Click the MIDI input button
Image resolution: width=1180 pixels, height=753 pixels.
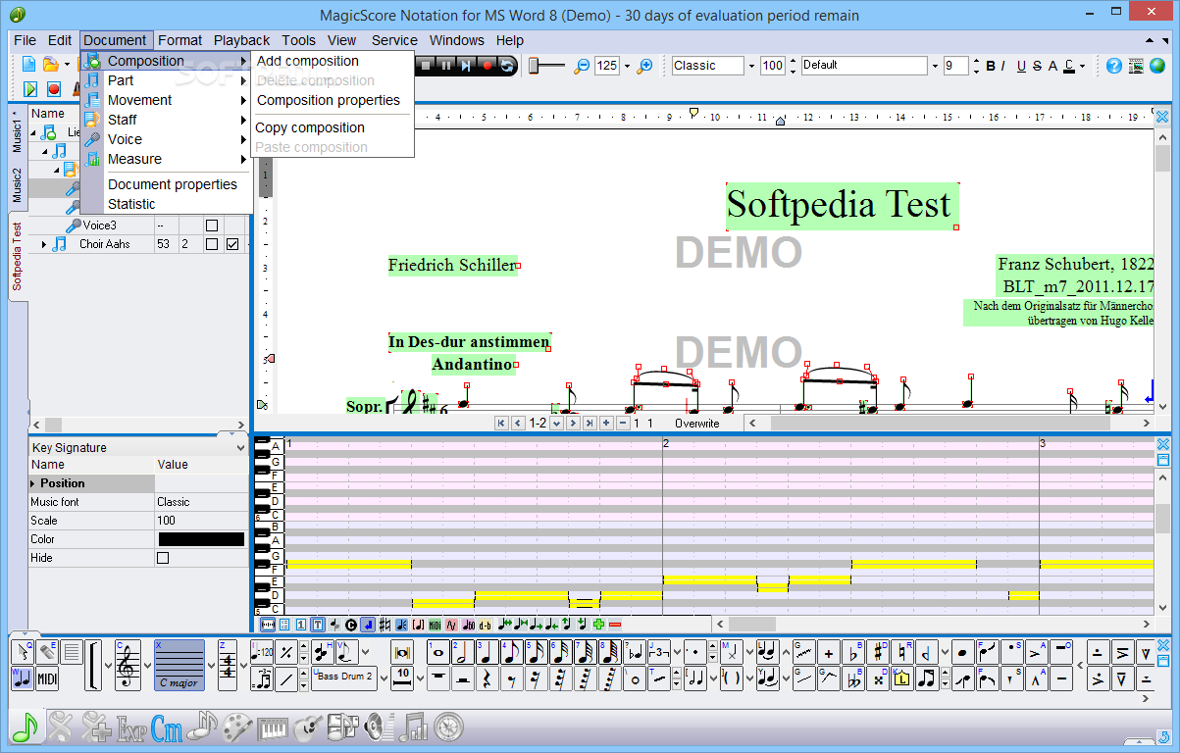pyautogui.click(x=47, y=678)
